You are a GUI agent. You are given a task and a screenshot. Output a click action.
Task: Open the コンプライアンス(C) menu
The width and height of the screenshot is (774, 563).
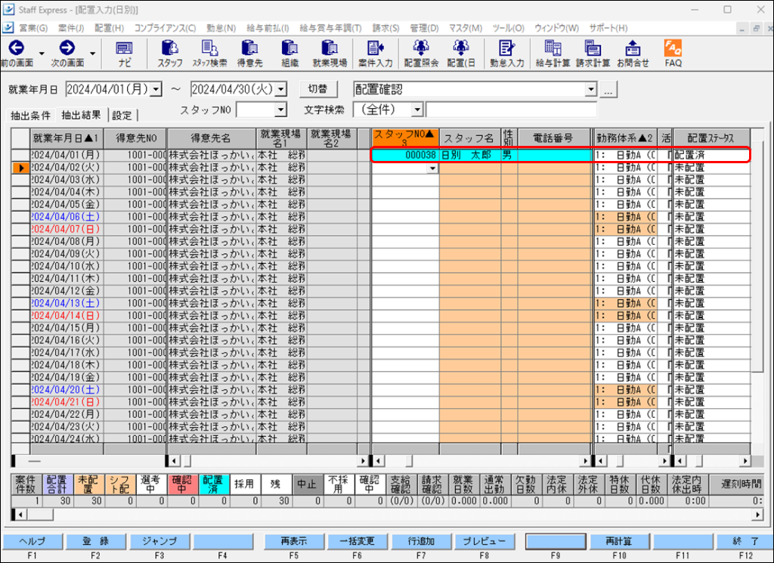click(165, 28)
